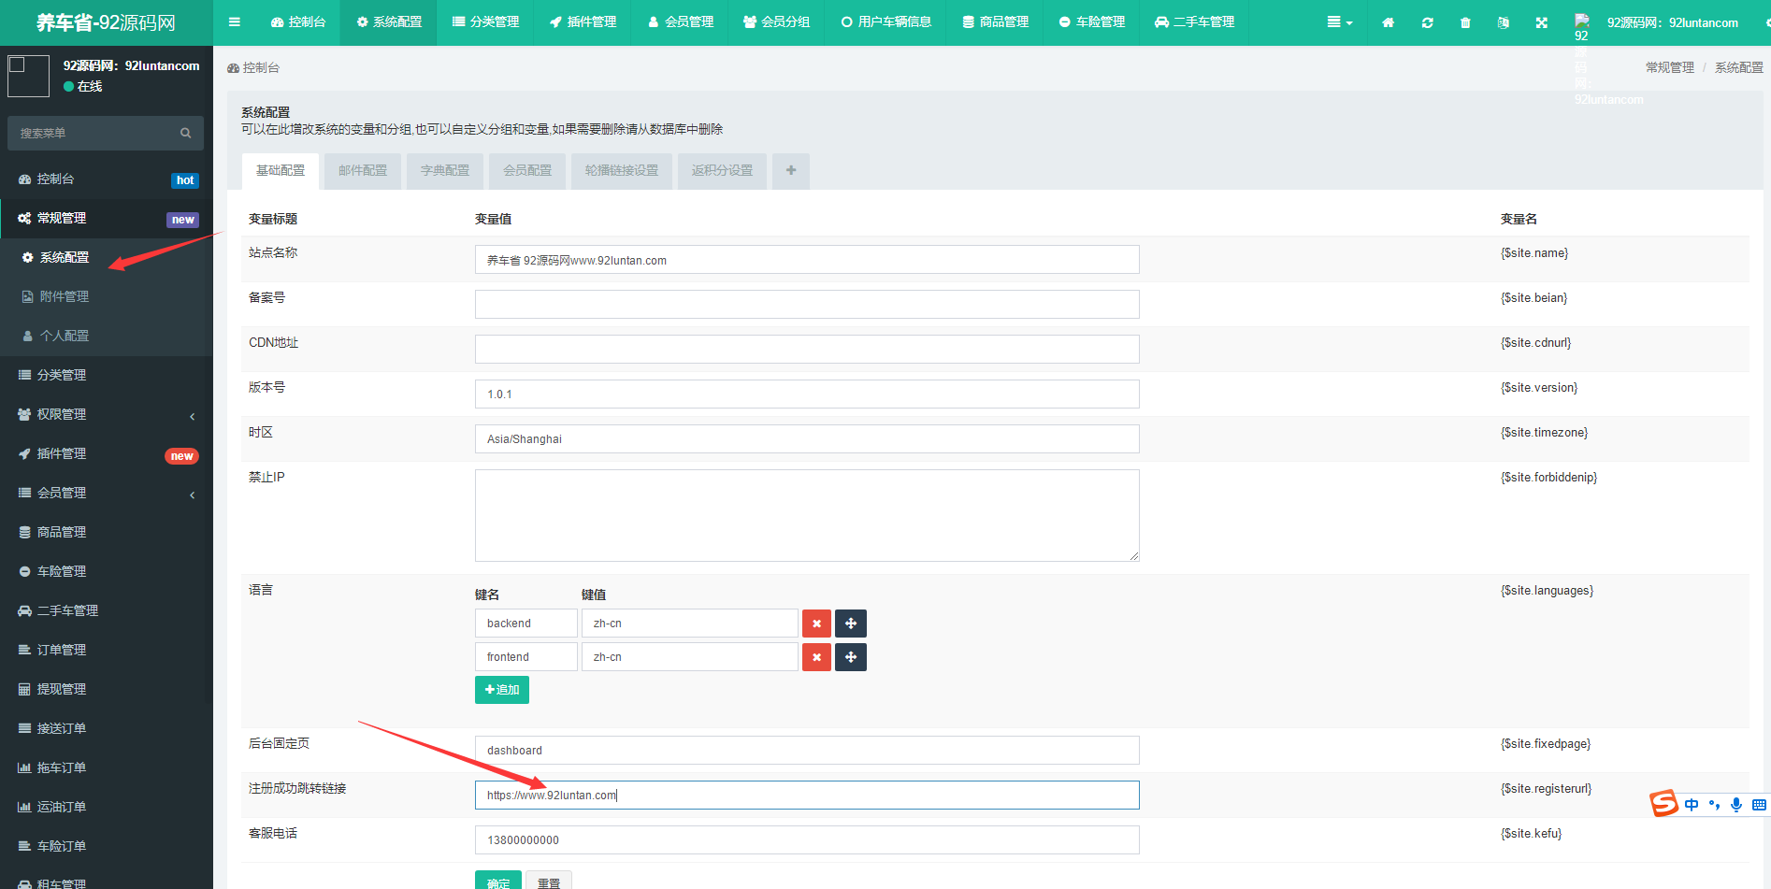Open Sogou soft keyboard icon
1771x889 pixels.
point(1759,805)
